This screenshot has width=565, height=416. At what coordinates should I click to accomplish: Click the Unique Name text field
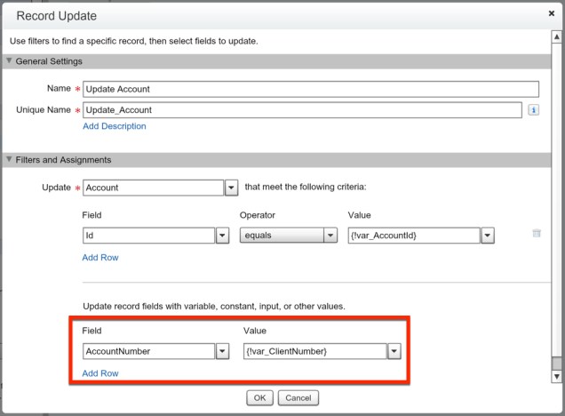click(301, 110)
